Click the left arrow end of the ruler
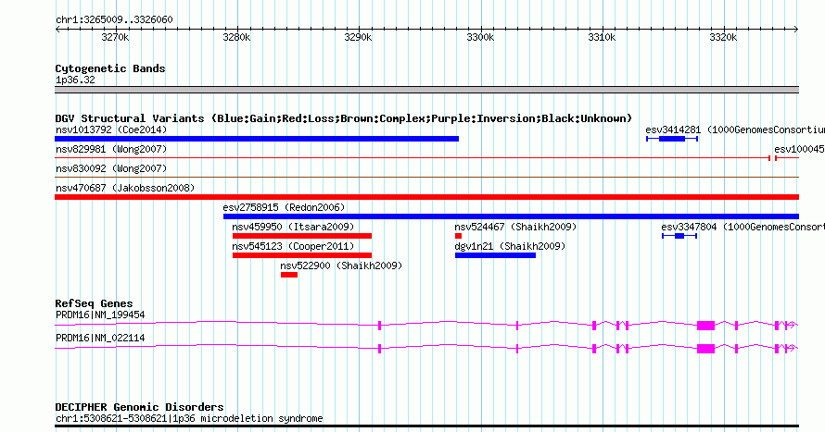Viewport: 825px width, 432px height. [57, 30]
